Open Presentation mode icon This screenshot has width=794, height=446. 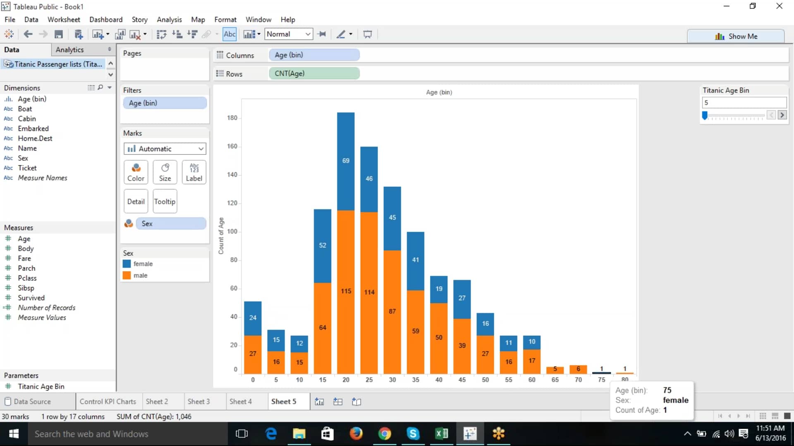367,34
